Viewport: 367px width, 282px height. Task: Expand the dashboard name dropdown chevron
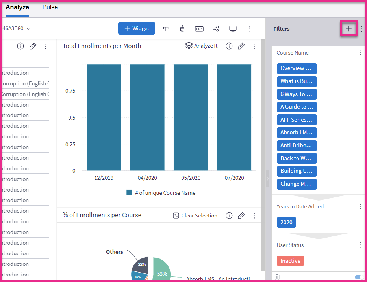click(x=29, y=29)
